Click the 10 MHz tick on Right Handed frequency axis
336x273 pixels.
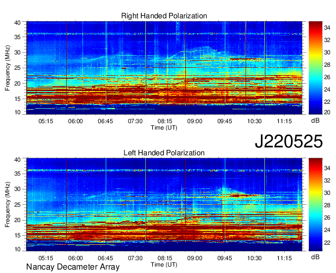[17, 112]
